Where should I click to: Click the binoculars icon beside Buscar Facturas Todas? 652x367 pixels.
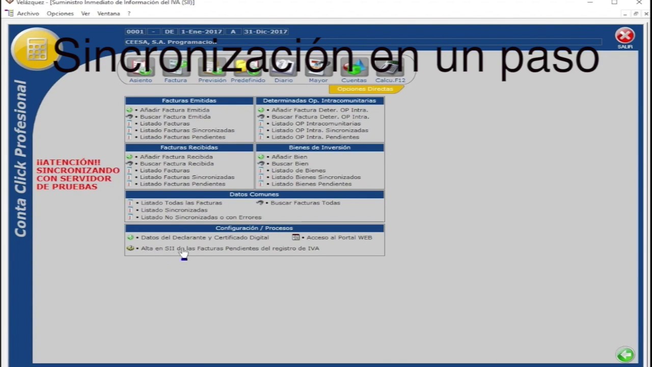click(260, 203)
